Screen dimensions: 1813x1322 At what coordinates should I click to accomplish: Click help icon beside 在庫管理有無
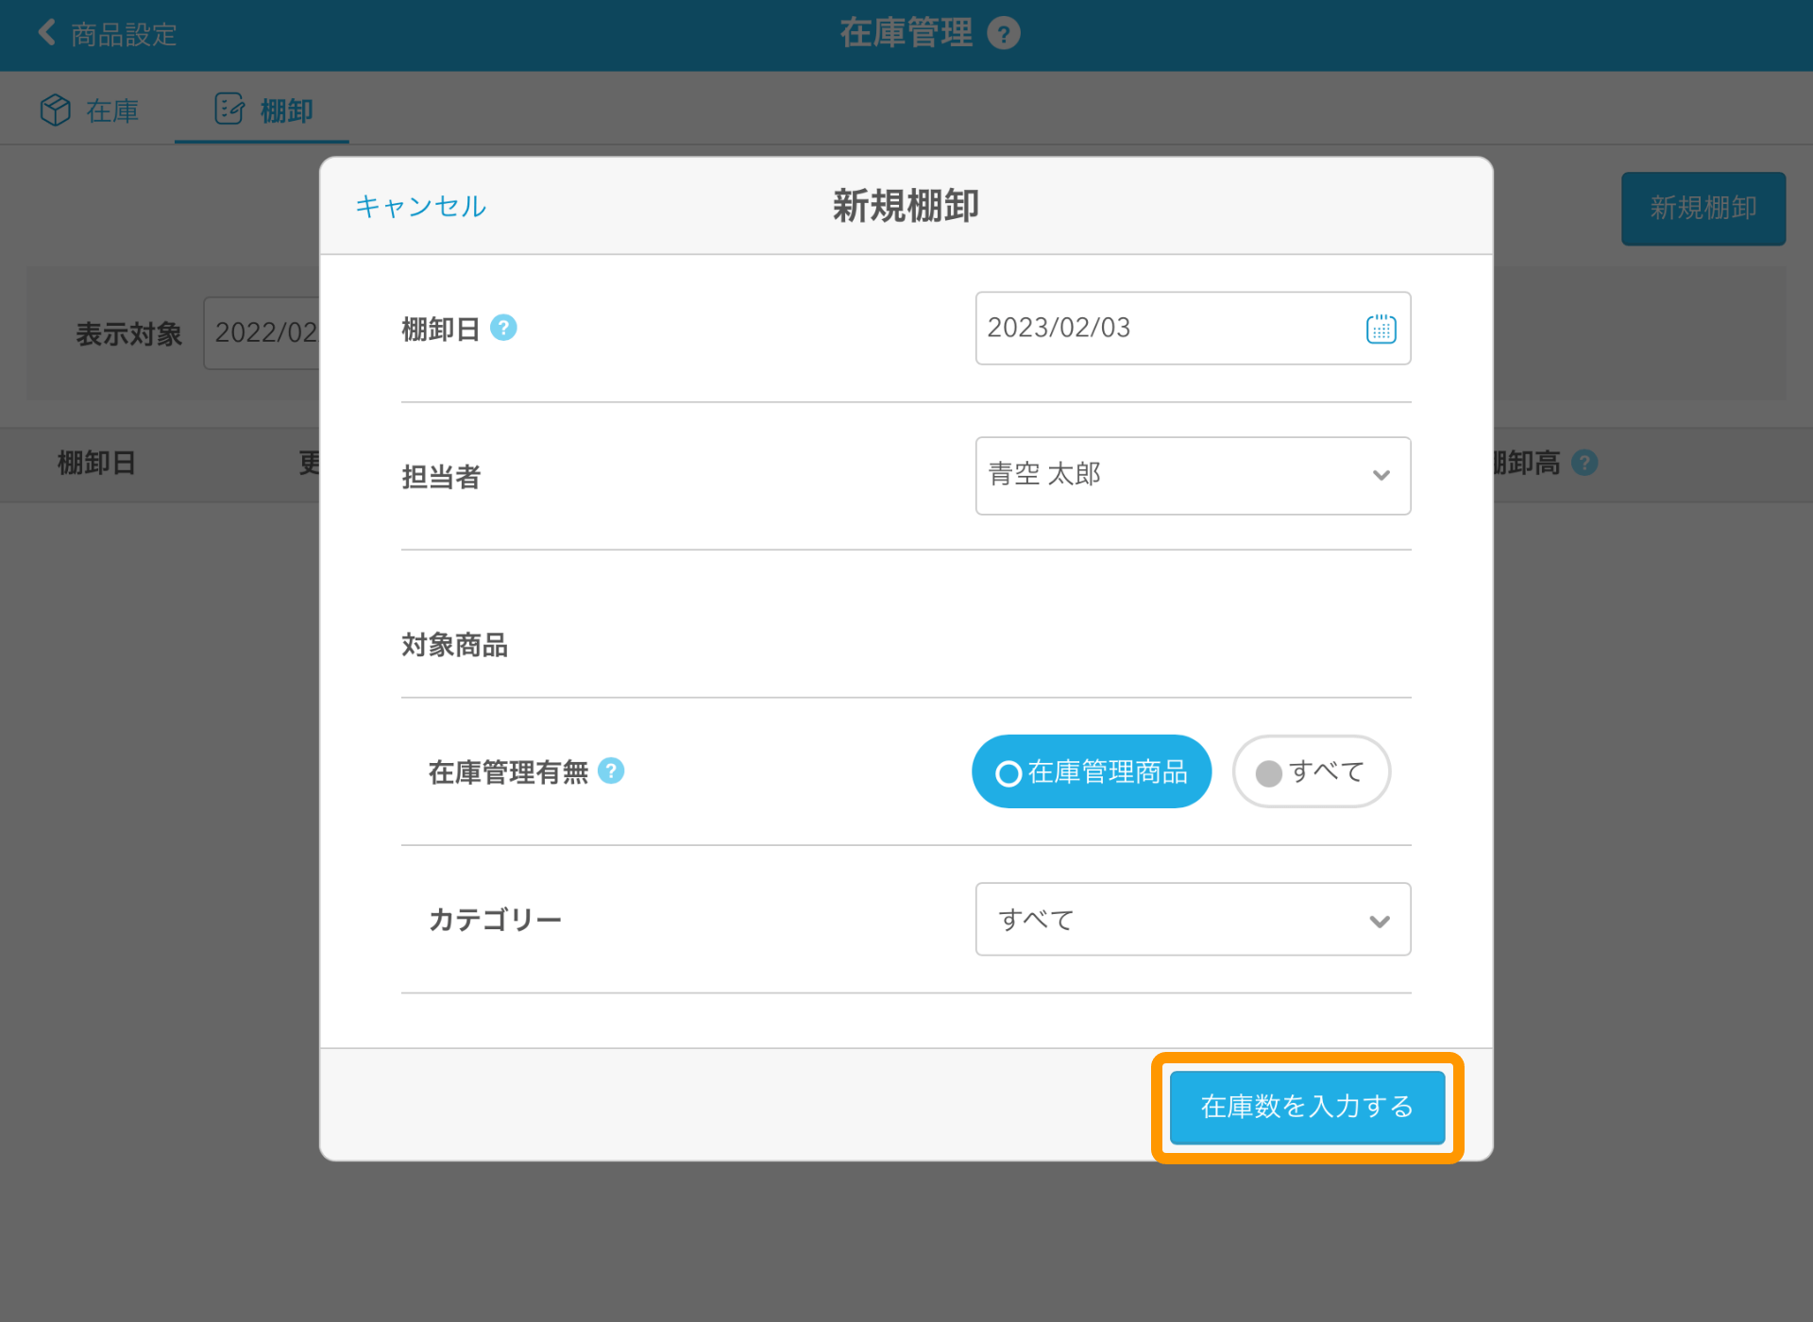tap(611, 771)
